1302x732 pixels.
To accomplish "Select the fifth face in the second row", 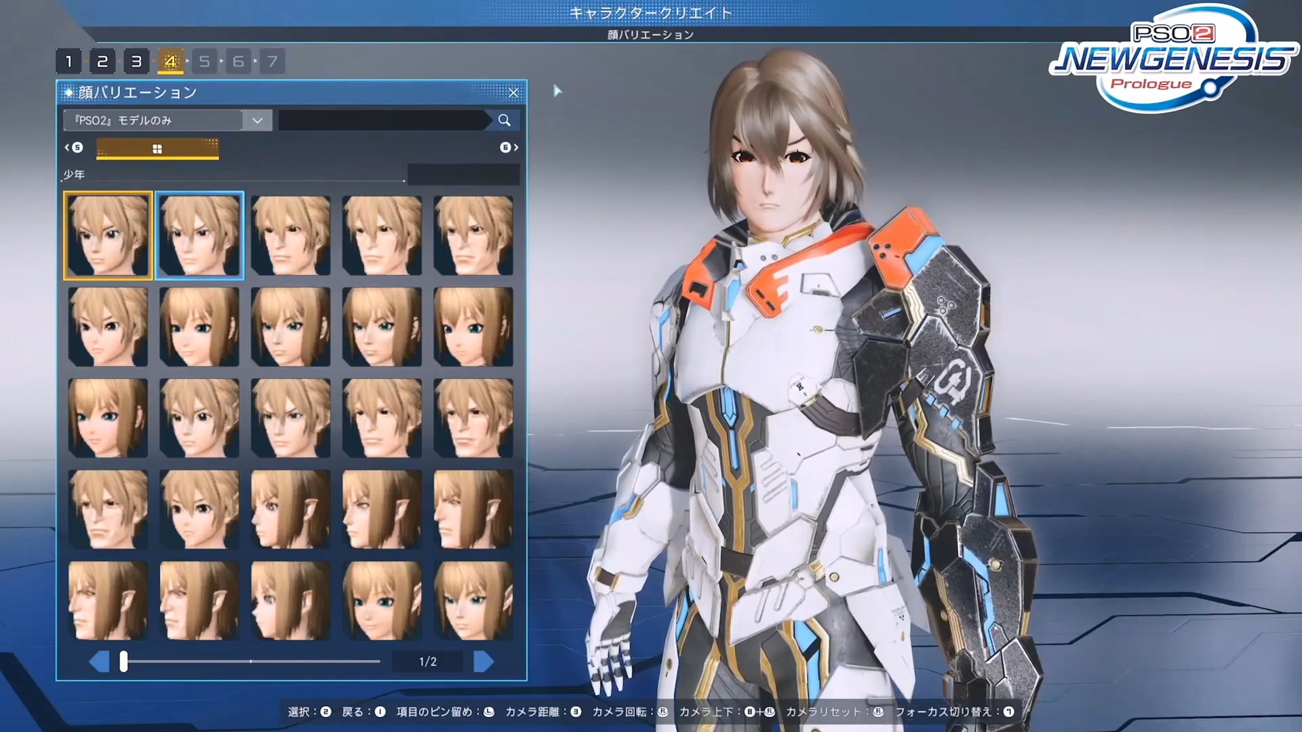I will pos(474,327).
